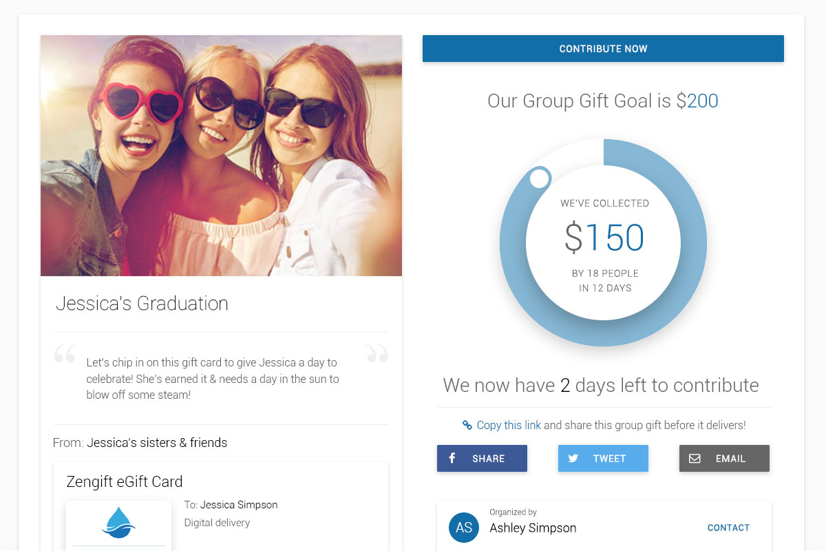The image size is (826, 551).
Task: Click the Email share button
Action: [724, 458]
